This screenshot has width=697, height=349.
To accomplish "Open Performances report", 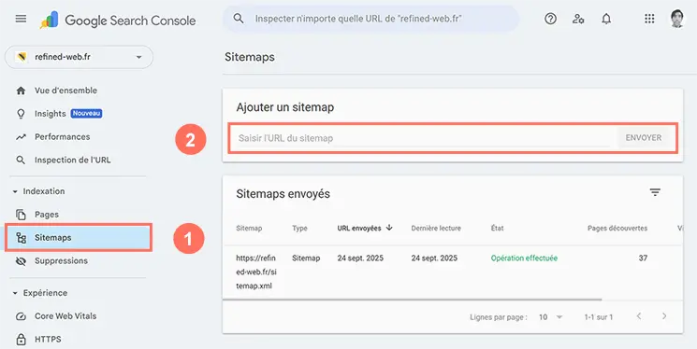I will point(63,137).
